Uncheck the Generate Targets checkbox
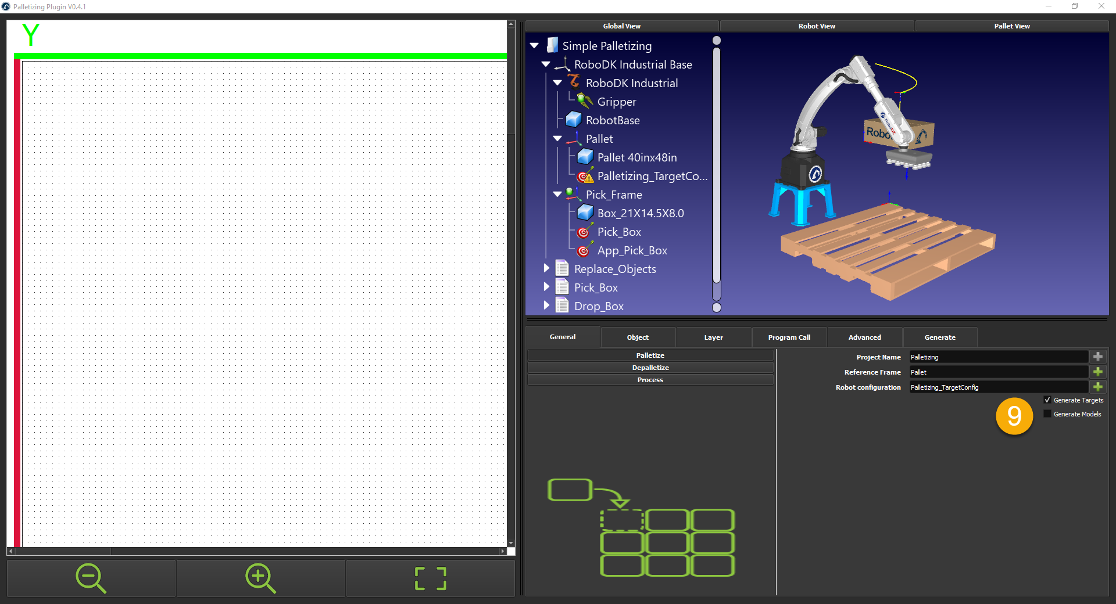1116x604 pixels. 1047,400
